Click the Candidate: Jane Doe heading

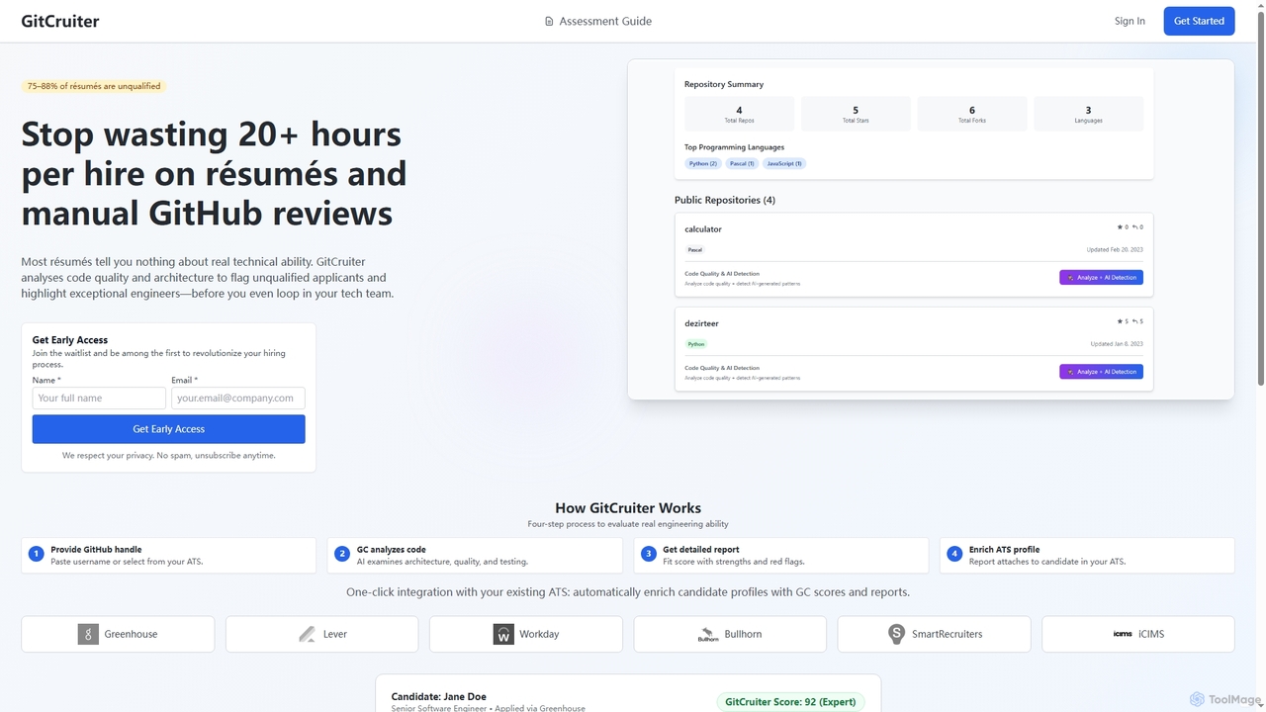(x=438, y=697)
